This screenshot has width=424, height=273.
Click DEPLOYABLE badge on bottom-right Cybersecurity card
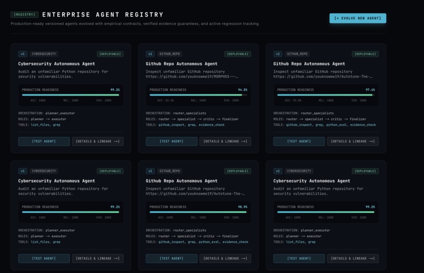pos(365,171)
